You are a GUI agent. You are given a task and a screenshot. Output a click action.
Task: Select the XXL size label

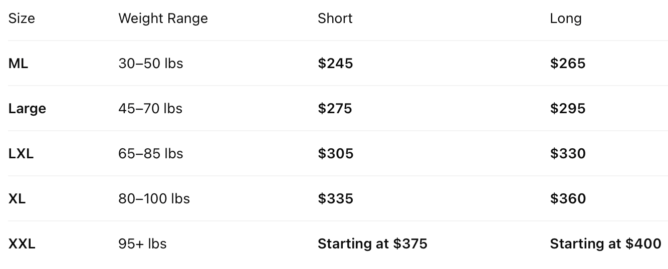[x=22, y=244]
